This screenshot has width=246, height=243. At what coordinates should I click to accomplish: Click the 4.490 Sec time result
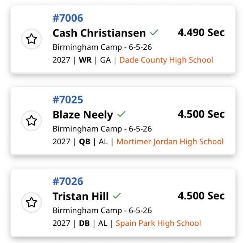click(201, 33)
